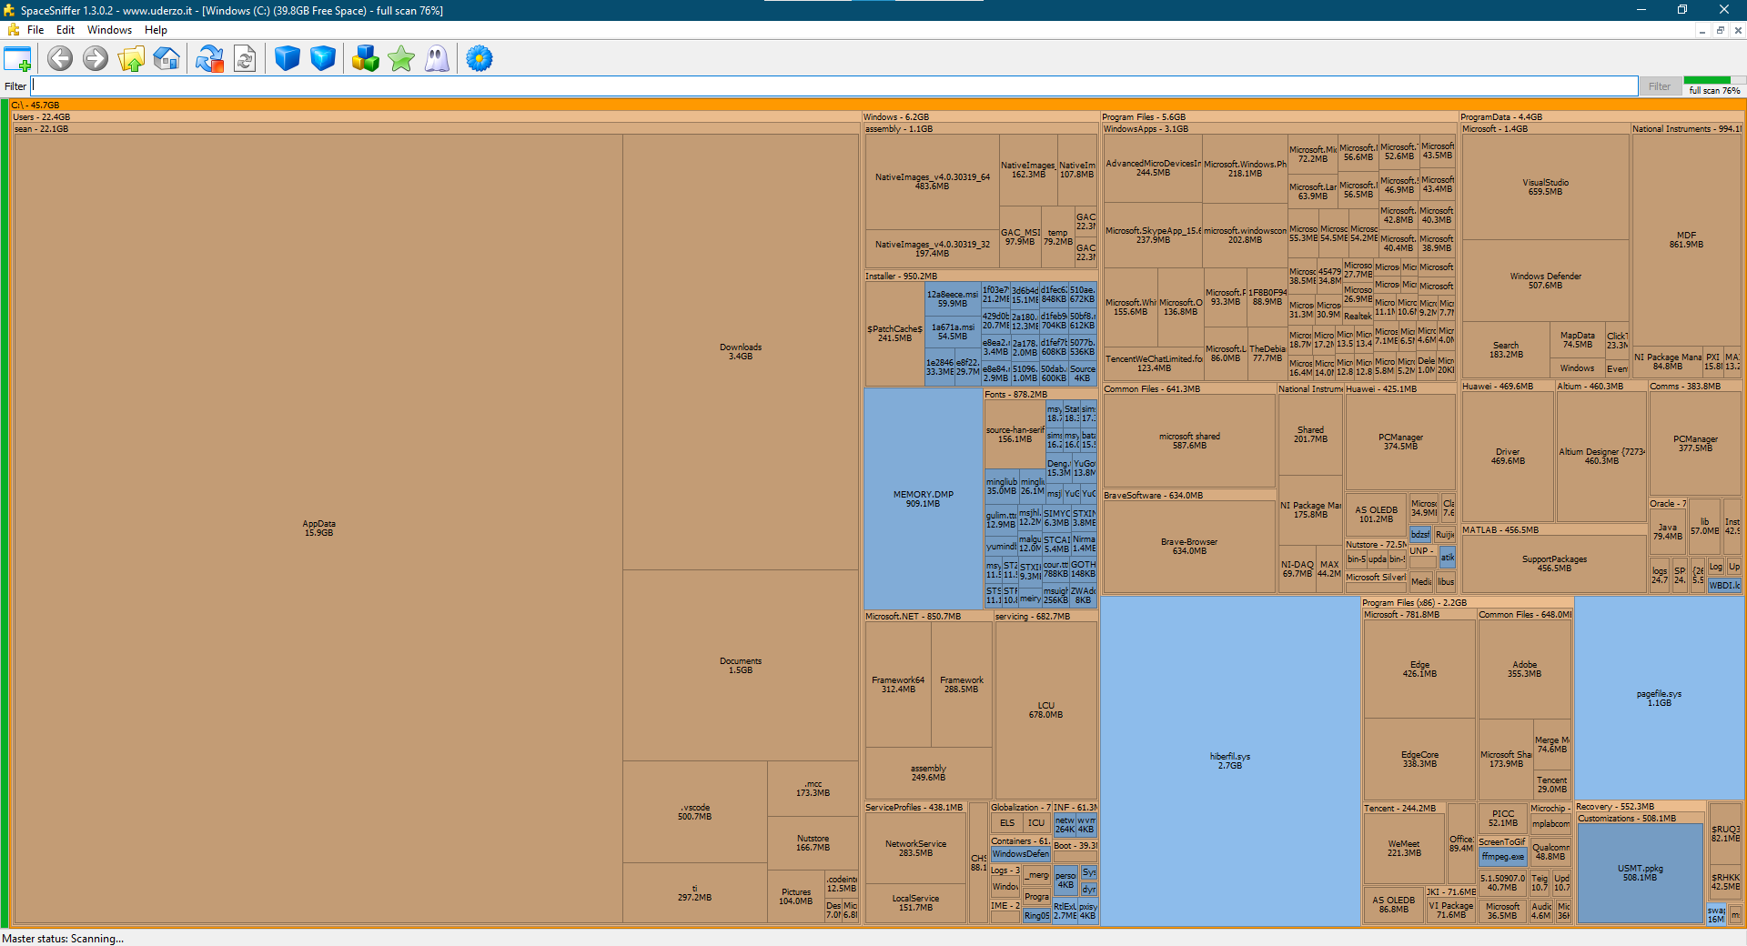1747x946 pixels.
Task: Go forward using the right arrow
Action: pos(95,59)
